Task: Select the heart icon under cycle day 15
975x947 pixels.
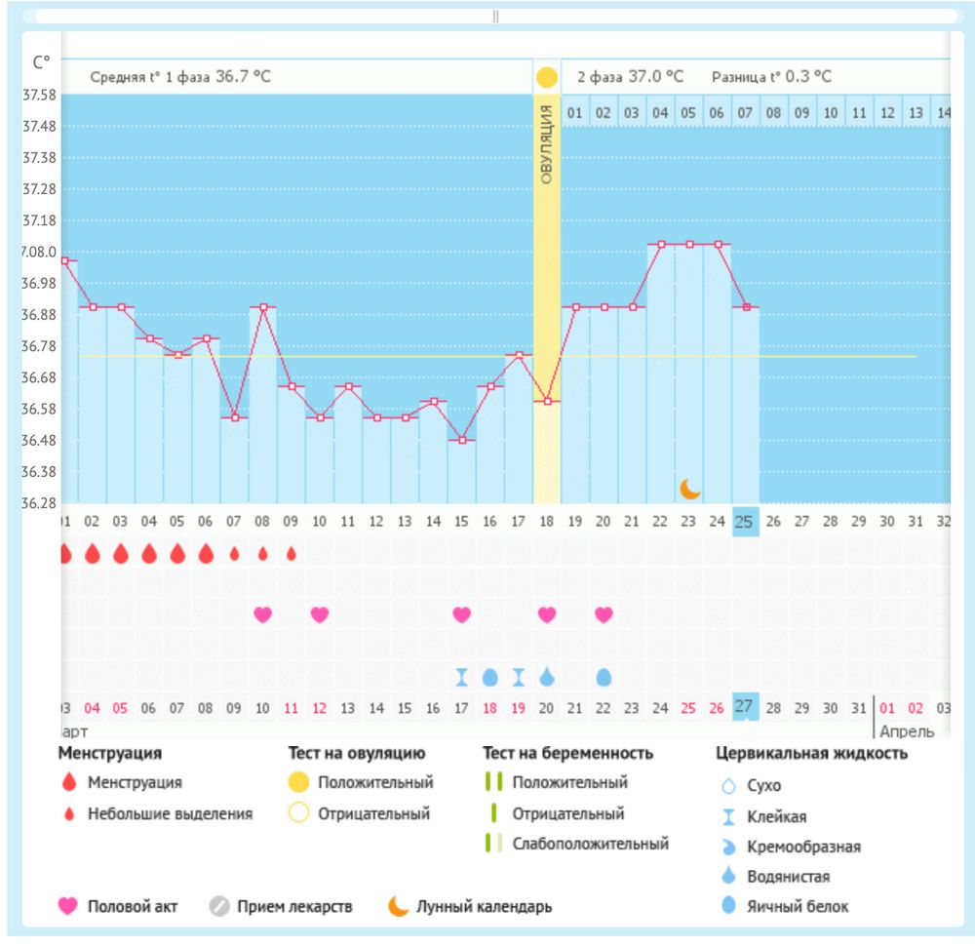Action: pos(462,614)
